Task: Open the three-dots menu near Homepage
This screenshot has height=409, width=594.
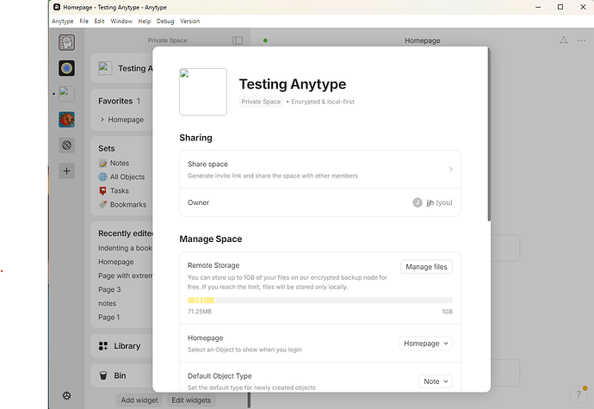Action: point(581,40)
